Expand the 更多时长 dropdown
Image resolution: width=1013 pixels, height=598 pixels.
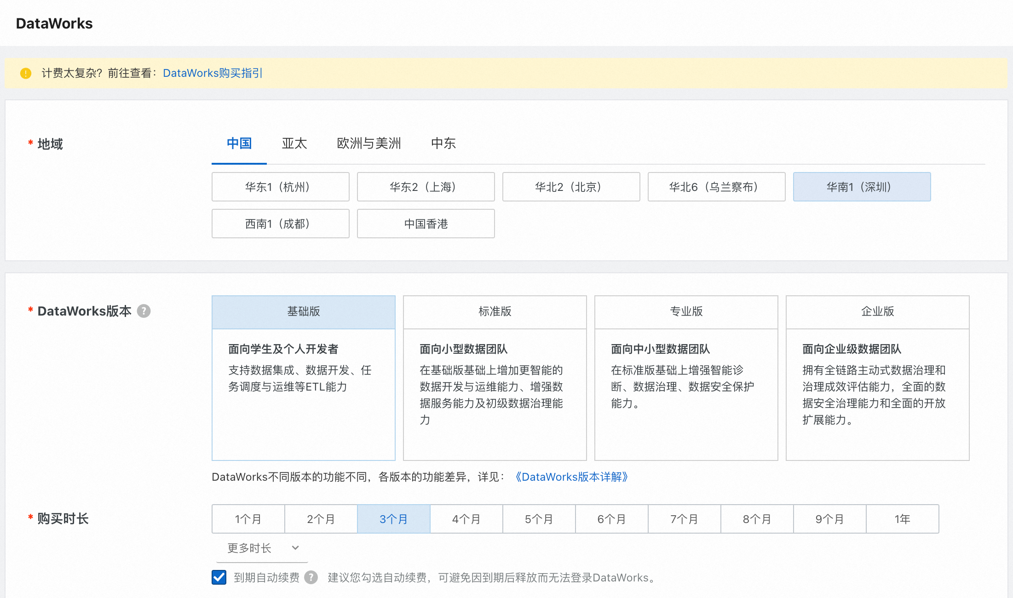249,548
